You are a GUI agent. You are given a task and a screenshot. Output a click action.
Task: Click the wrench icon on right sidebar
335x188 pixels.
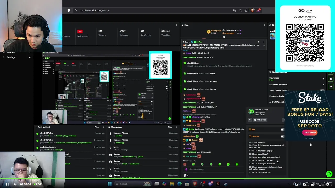[331, 86]
